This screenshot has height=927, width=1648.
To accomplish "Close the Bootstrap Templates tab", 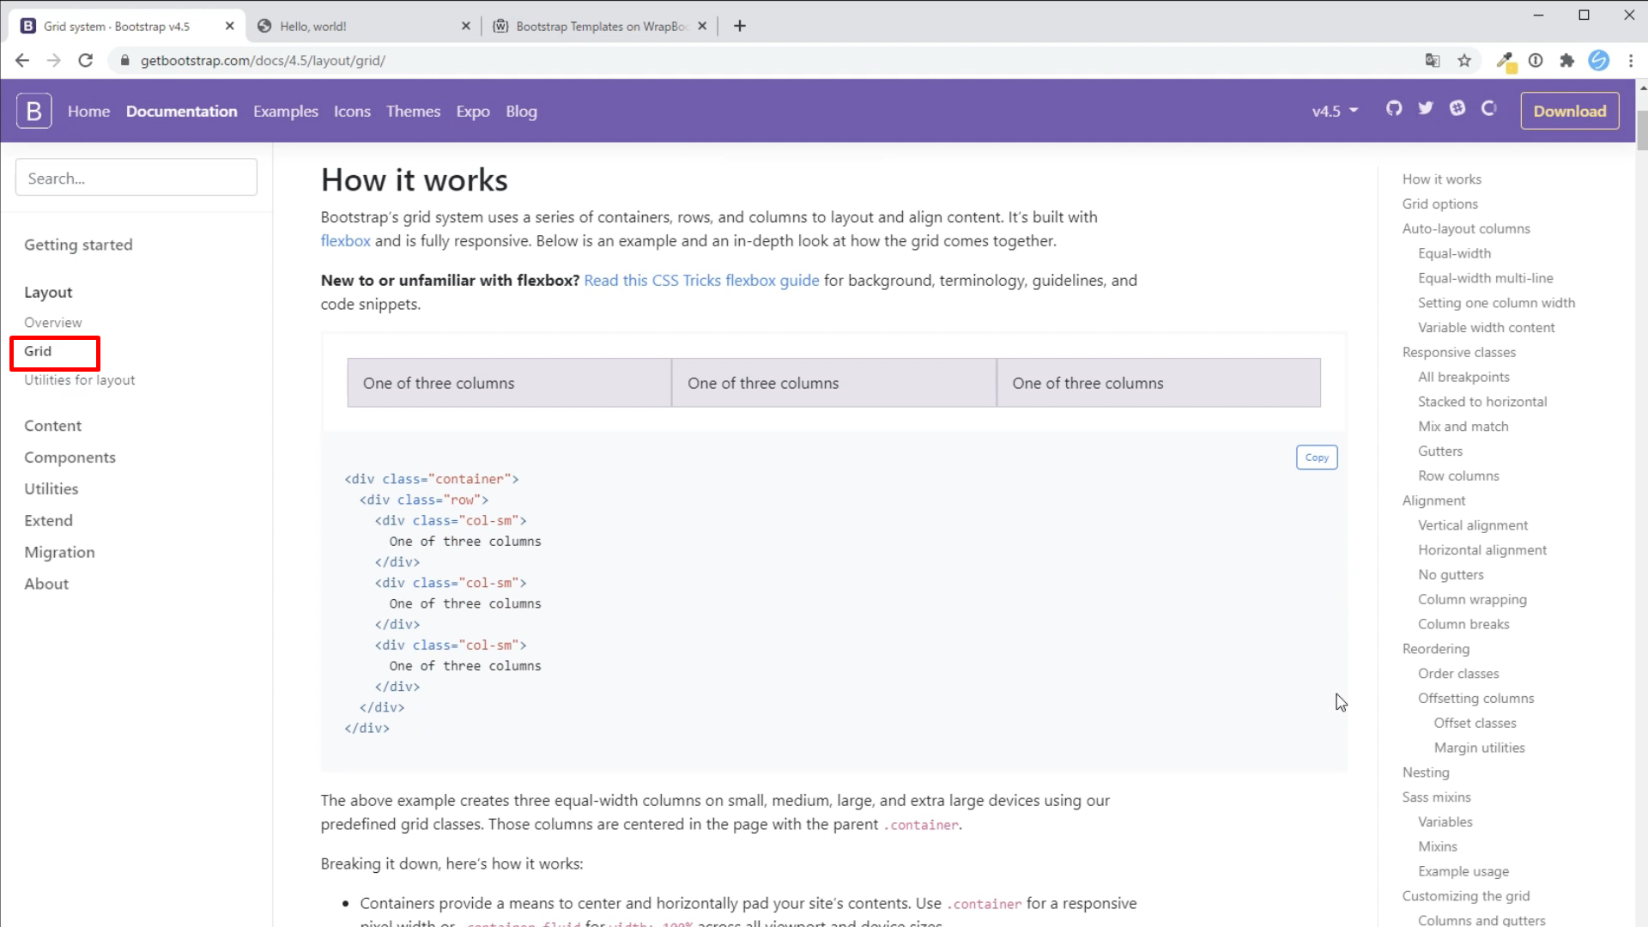I will [702, 26].
